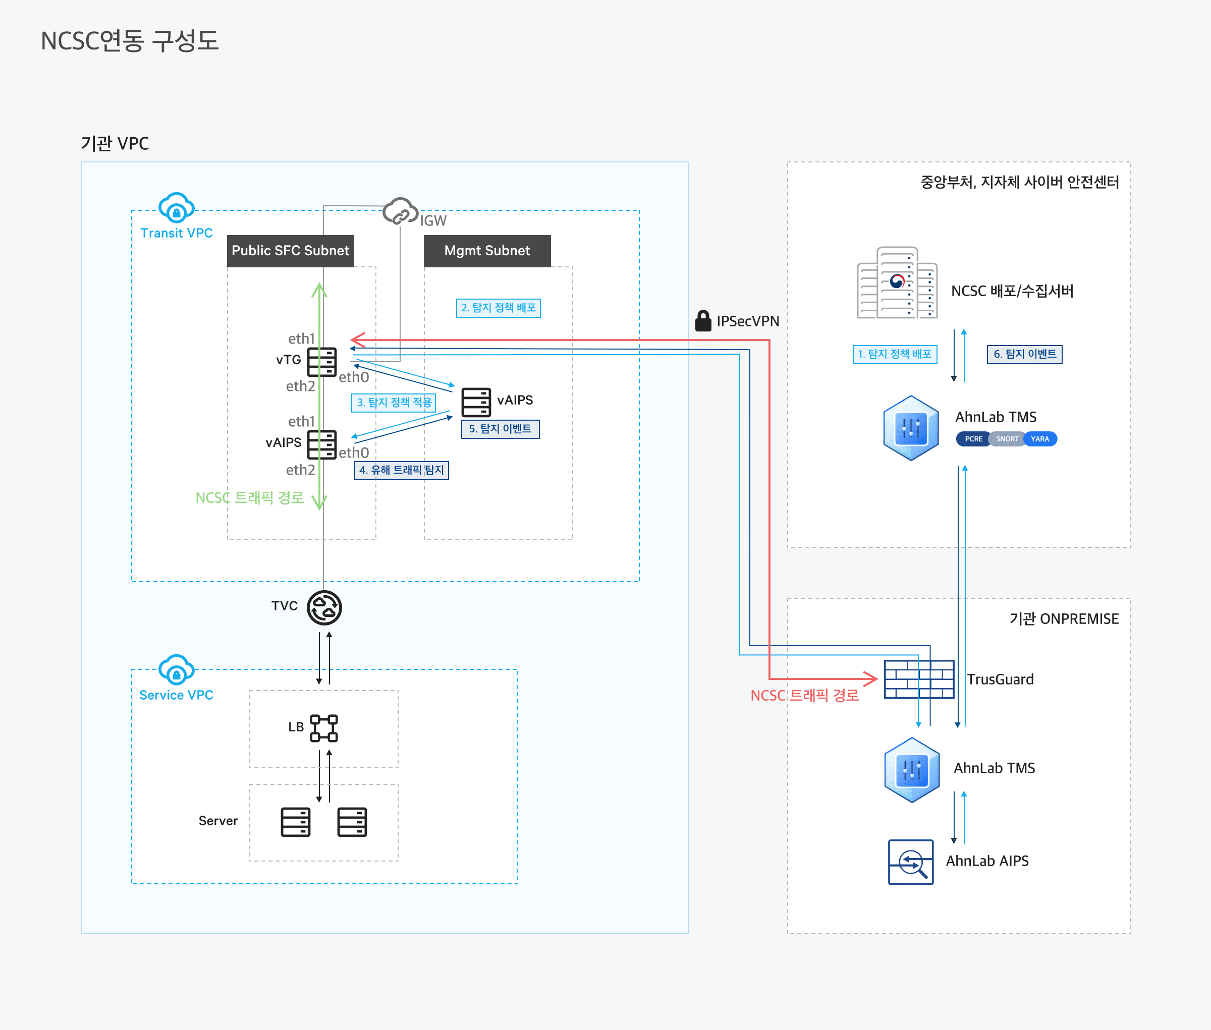Click the IPSecVPN padlock icon

(x=703, y=321)
